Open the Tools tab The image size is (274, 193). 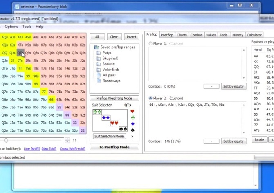click(x=223, y=35)
